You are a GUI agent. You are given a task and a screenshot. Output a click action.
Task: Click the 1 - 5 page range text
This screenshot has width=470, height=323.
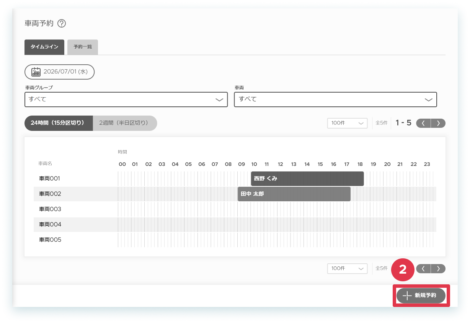click(403, 123)
